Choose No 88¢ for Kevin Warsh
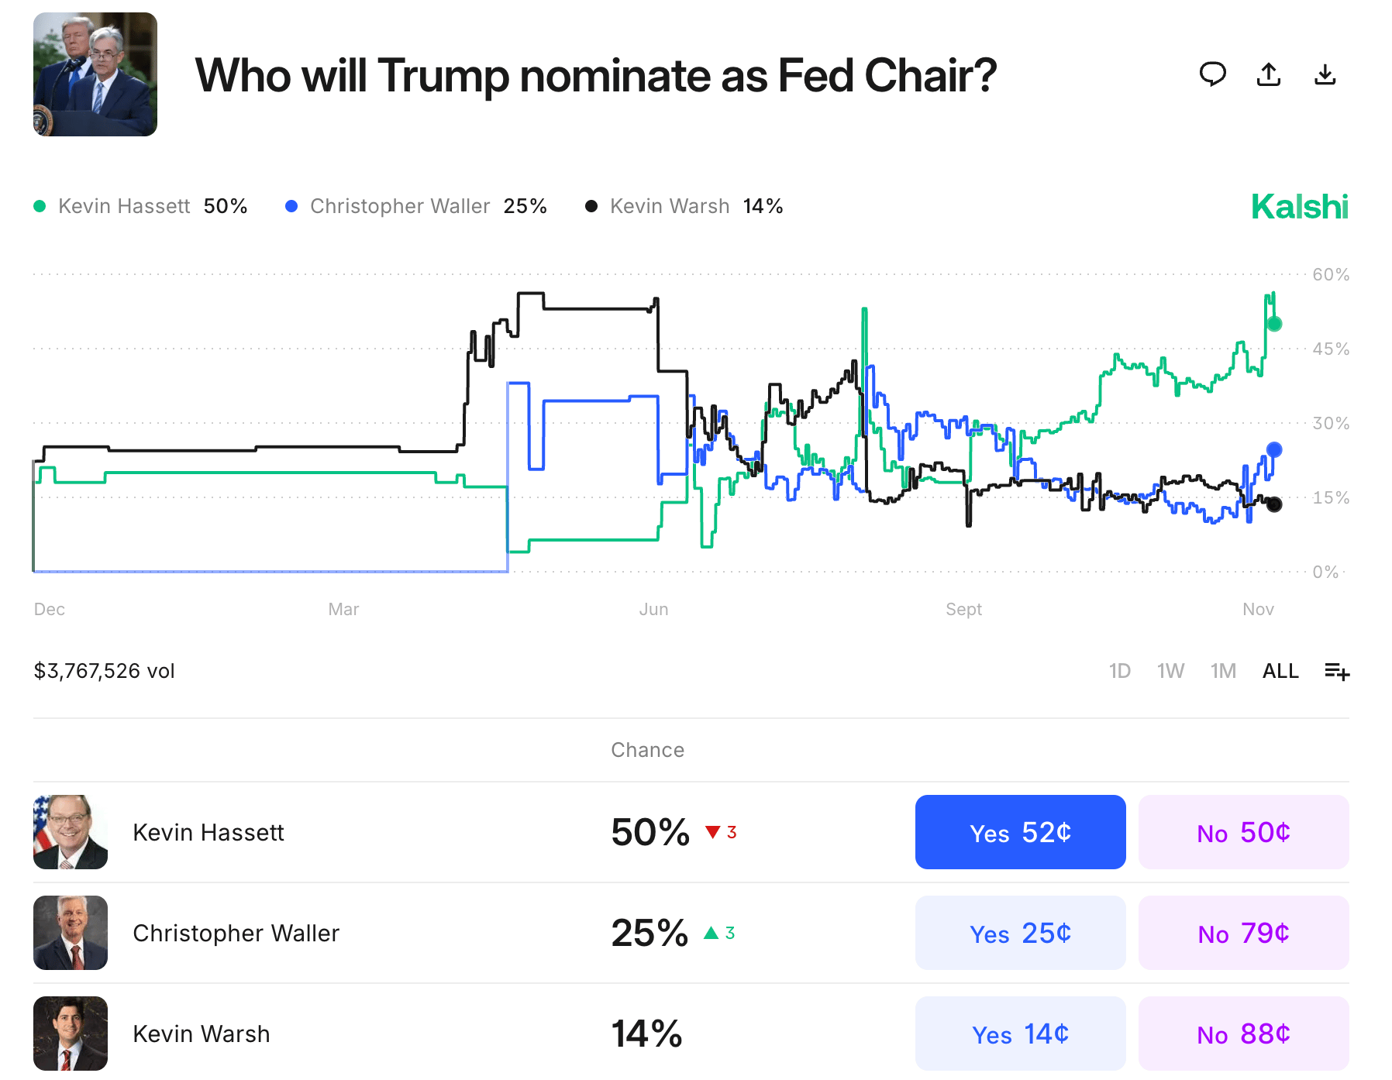This screenshot has height=1080, width=1392. [1243, 1034]
